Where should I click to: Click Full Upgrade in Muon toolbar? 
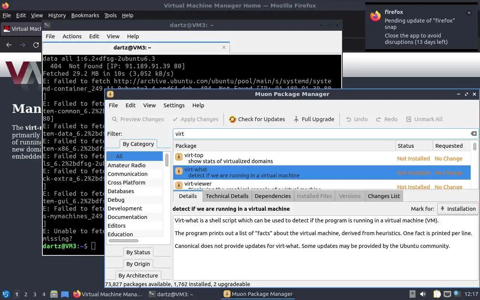tap(313, 119)
